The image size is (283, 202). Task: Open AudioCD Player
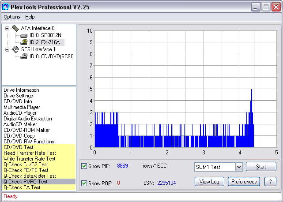(x=20, y=113)
